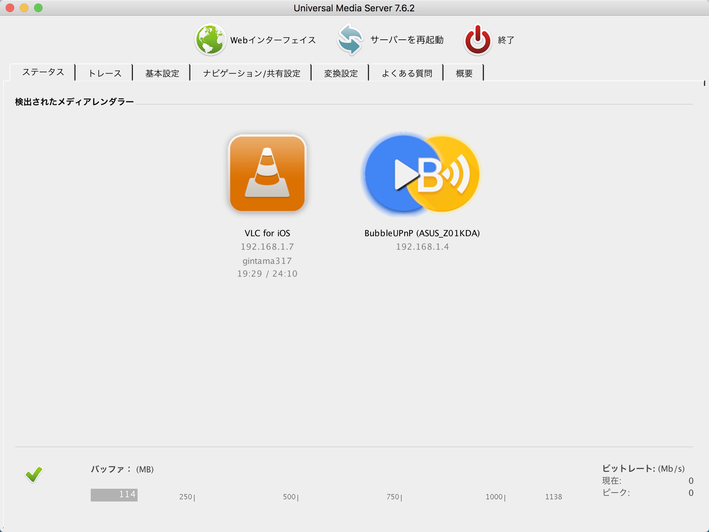Minimize the window with yellow button

(x=24, y=7)
